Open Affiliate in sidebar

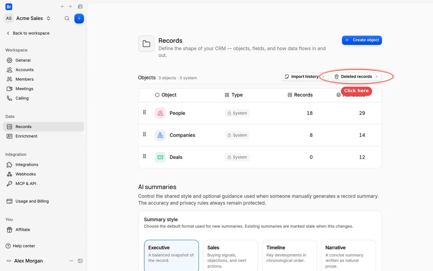43,230
